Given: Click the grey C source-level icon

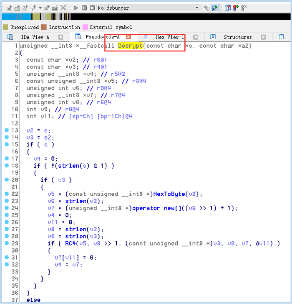Looking at the screenshot, I should [x=206, y=8].
